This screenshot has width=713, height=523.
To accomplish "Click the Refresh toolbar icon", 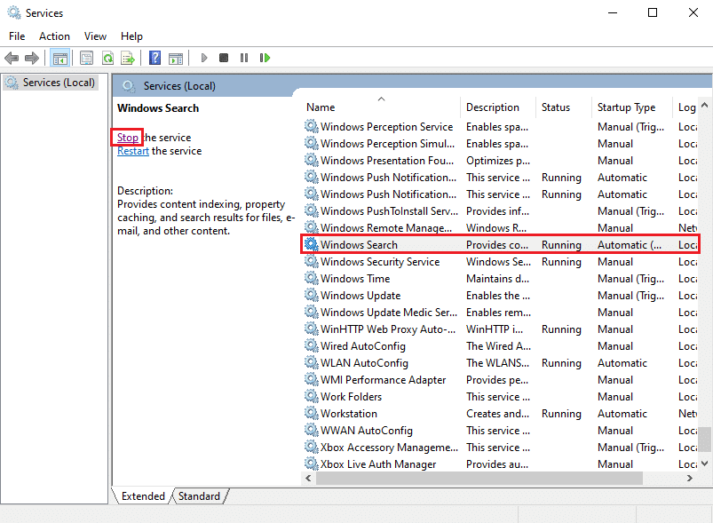I will [x=107, y=58].
